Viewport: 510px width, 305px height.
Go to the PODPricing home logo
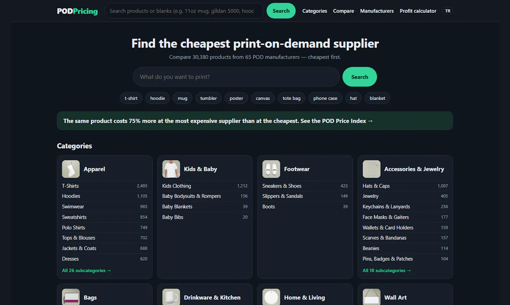pyautogui.click(x=77, y=11)
